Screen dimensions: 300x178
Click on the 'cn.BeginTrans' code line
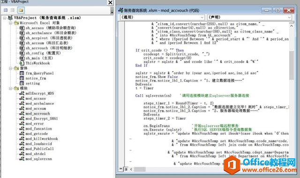click(x=157, y=126)
